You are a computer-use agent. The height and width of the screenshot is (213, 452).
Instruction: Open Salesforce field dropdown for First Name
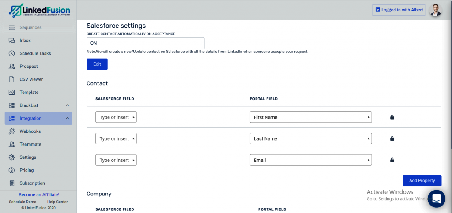tap(116, 117)
